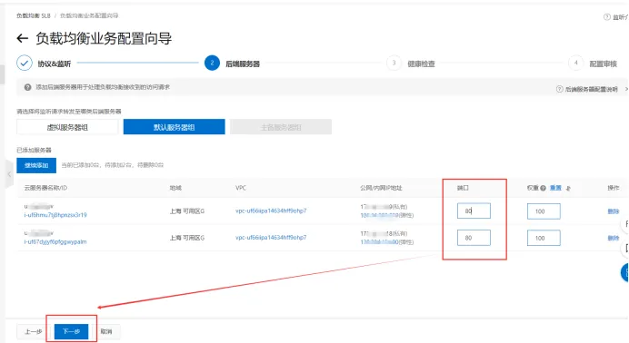Click the 重置 link in the weight header
The width and height of the screenshot is (629, 343).
click(x=555, y=188)
